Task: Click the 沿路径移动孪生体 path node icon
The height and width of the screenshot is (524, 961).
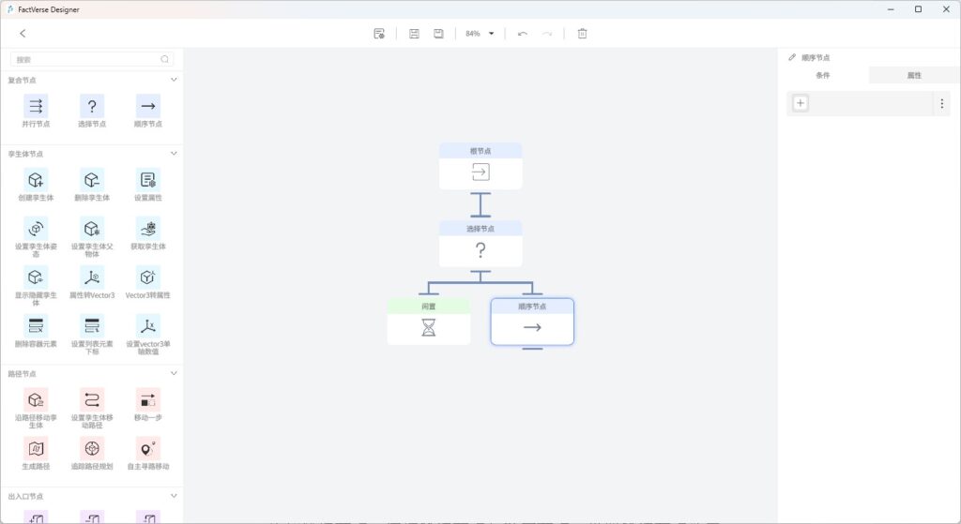Action: 36,400
